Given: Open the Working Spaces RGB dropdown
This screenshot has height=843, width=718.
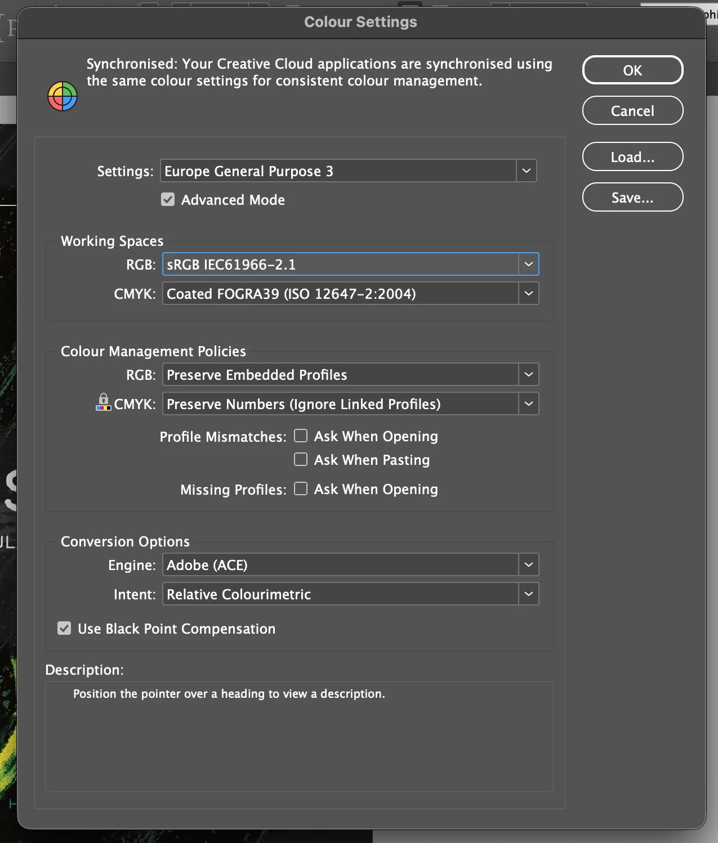Looking at the screenshot, I should (x=351, y=264).
